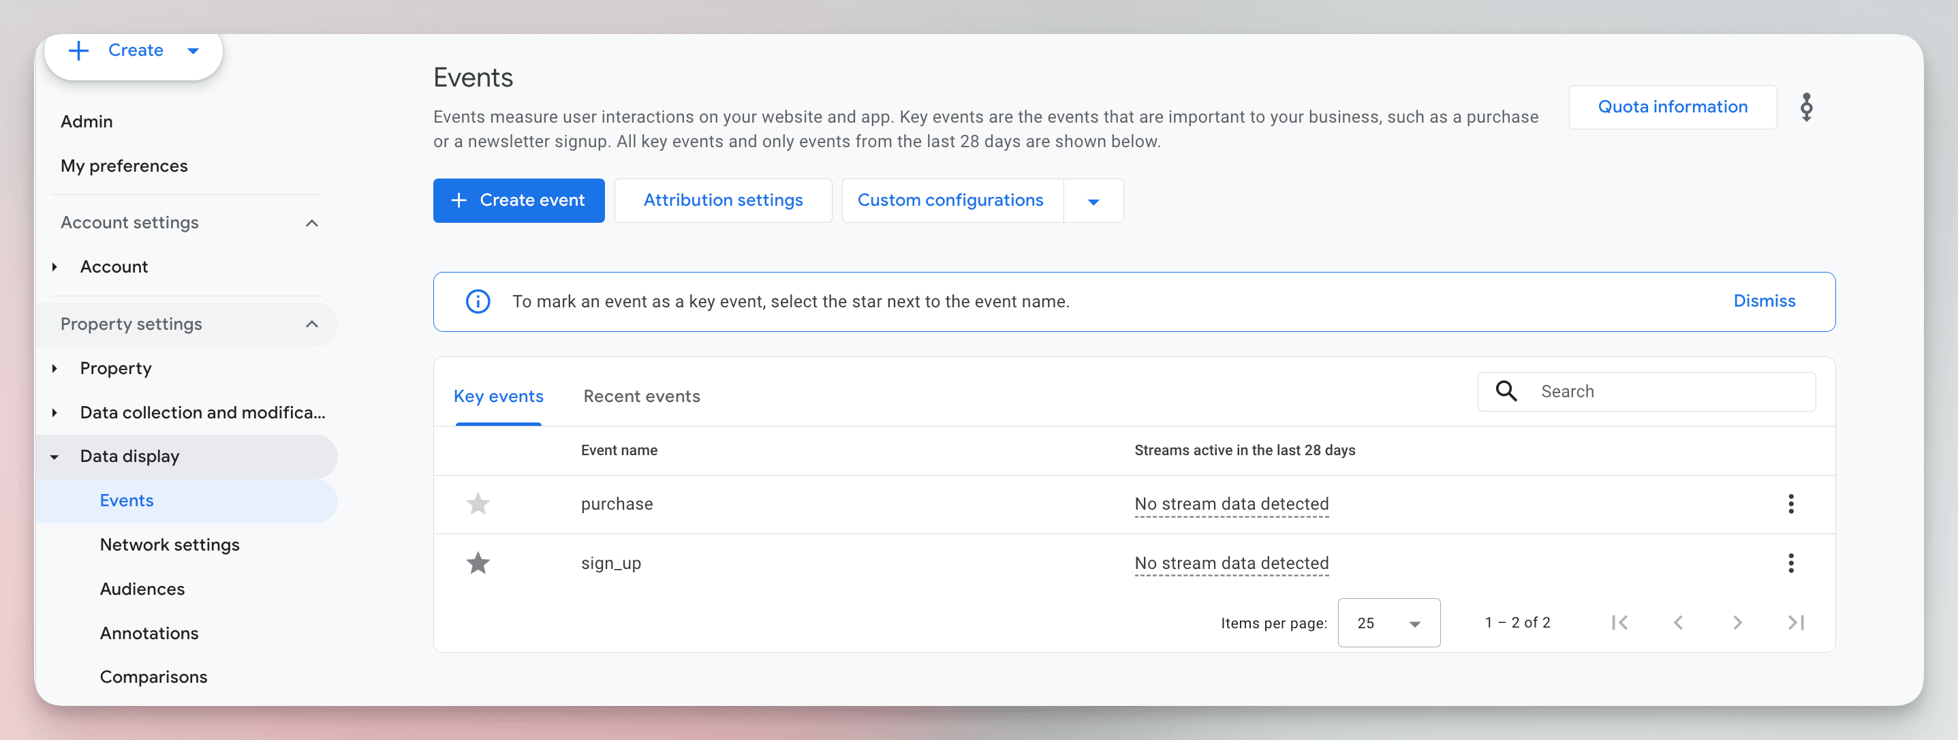This screenshot has height=740, width=1958.
Task: Expand the Property tree arrow
Action: coord(55,368)
